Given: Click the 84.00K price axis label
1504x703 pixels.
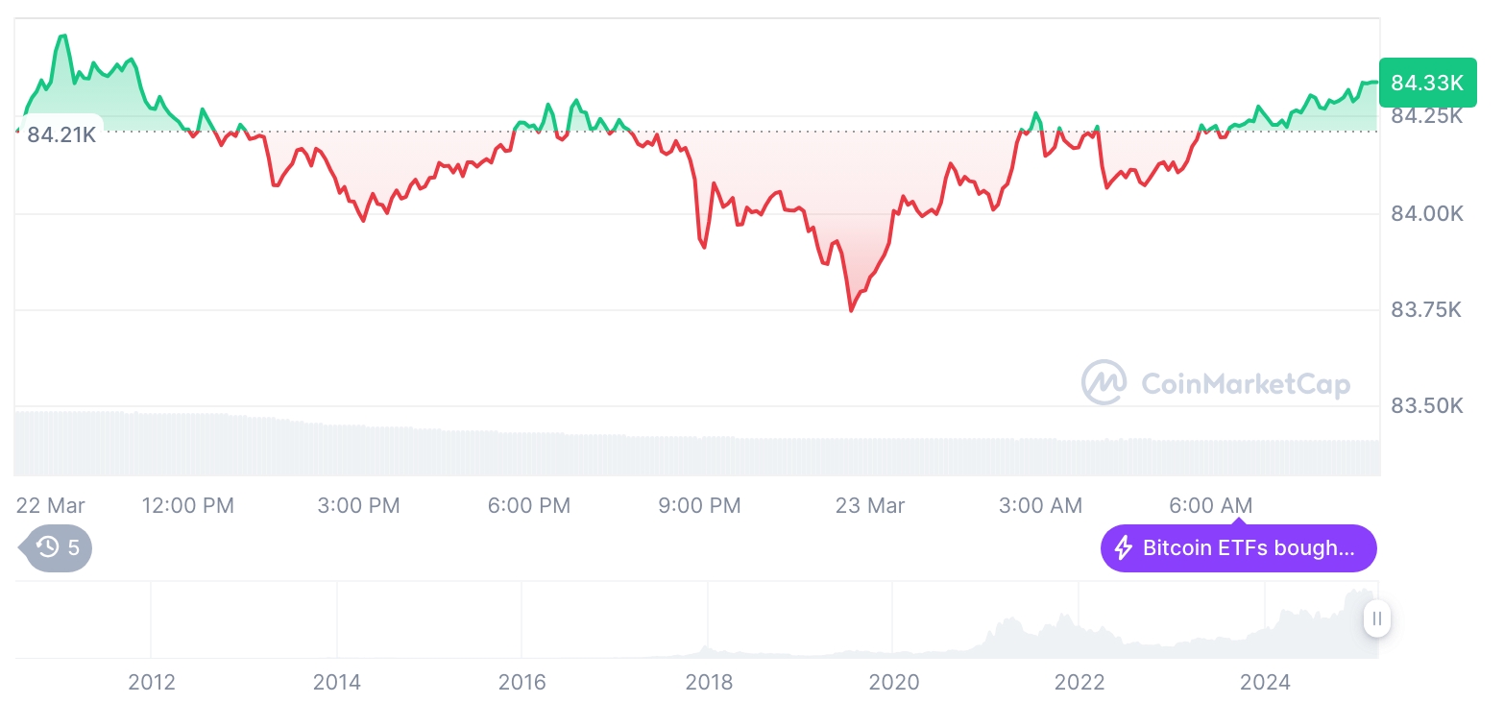Looking at the screenshot, I should (x=1426, y=213).
